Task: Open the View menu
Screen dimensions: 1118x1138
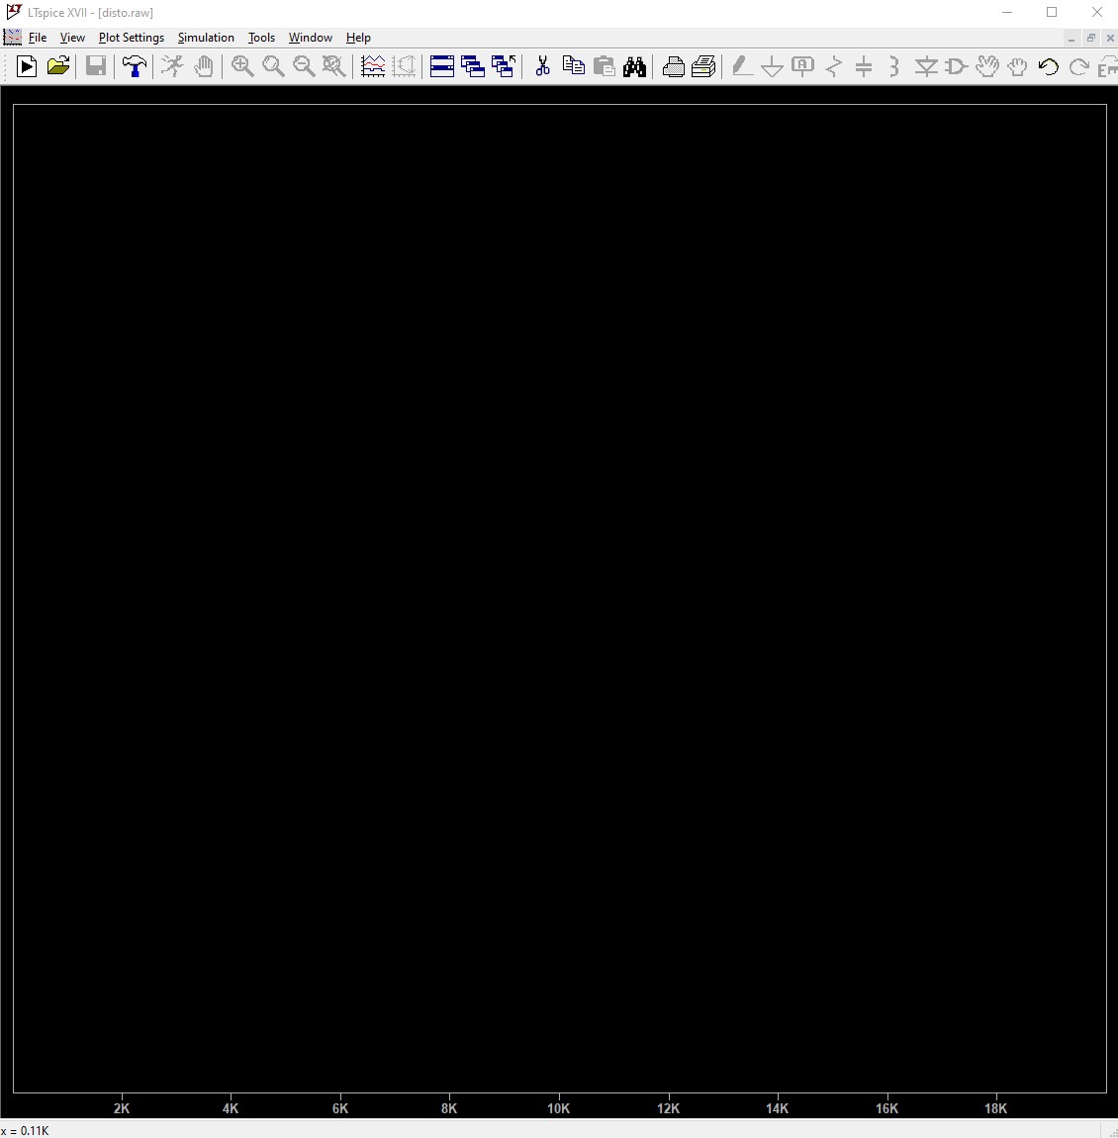Action: pos(72,37)
